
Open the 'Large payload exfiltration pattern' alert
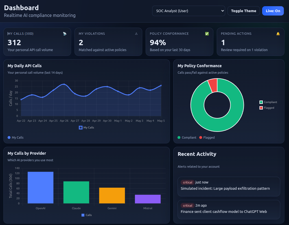click(229, 187)
